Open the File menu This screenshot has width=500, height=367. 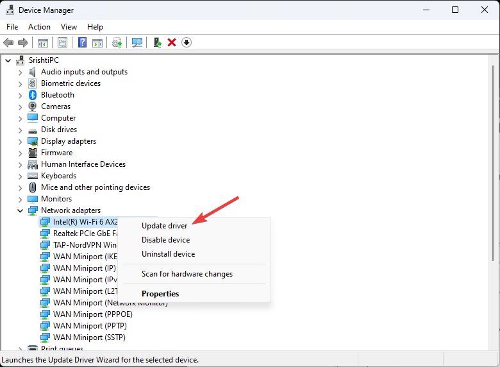click(12, 27)
